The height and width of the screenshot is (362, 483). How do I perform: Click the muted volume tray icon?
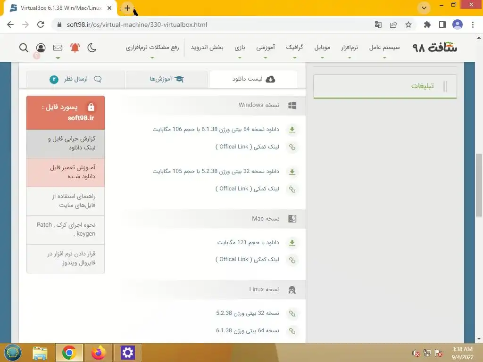pos(416,353)
